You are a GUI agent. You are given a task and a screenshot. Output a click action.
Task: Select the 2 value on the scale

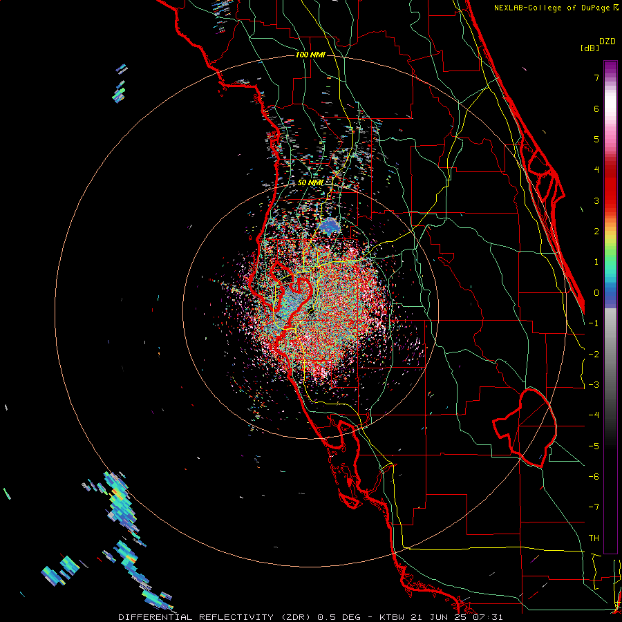click(596, 232)
